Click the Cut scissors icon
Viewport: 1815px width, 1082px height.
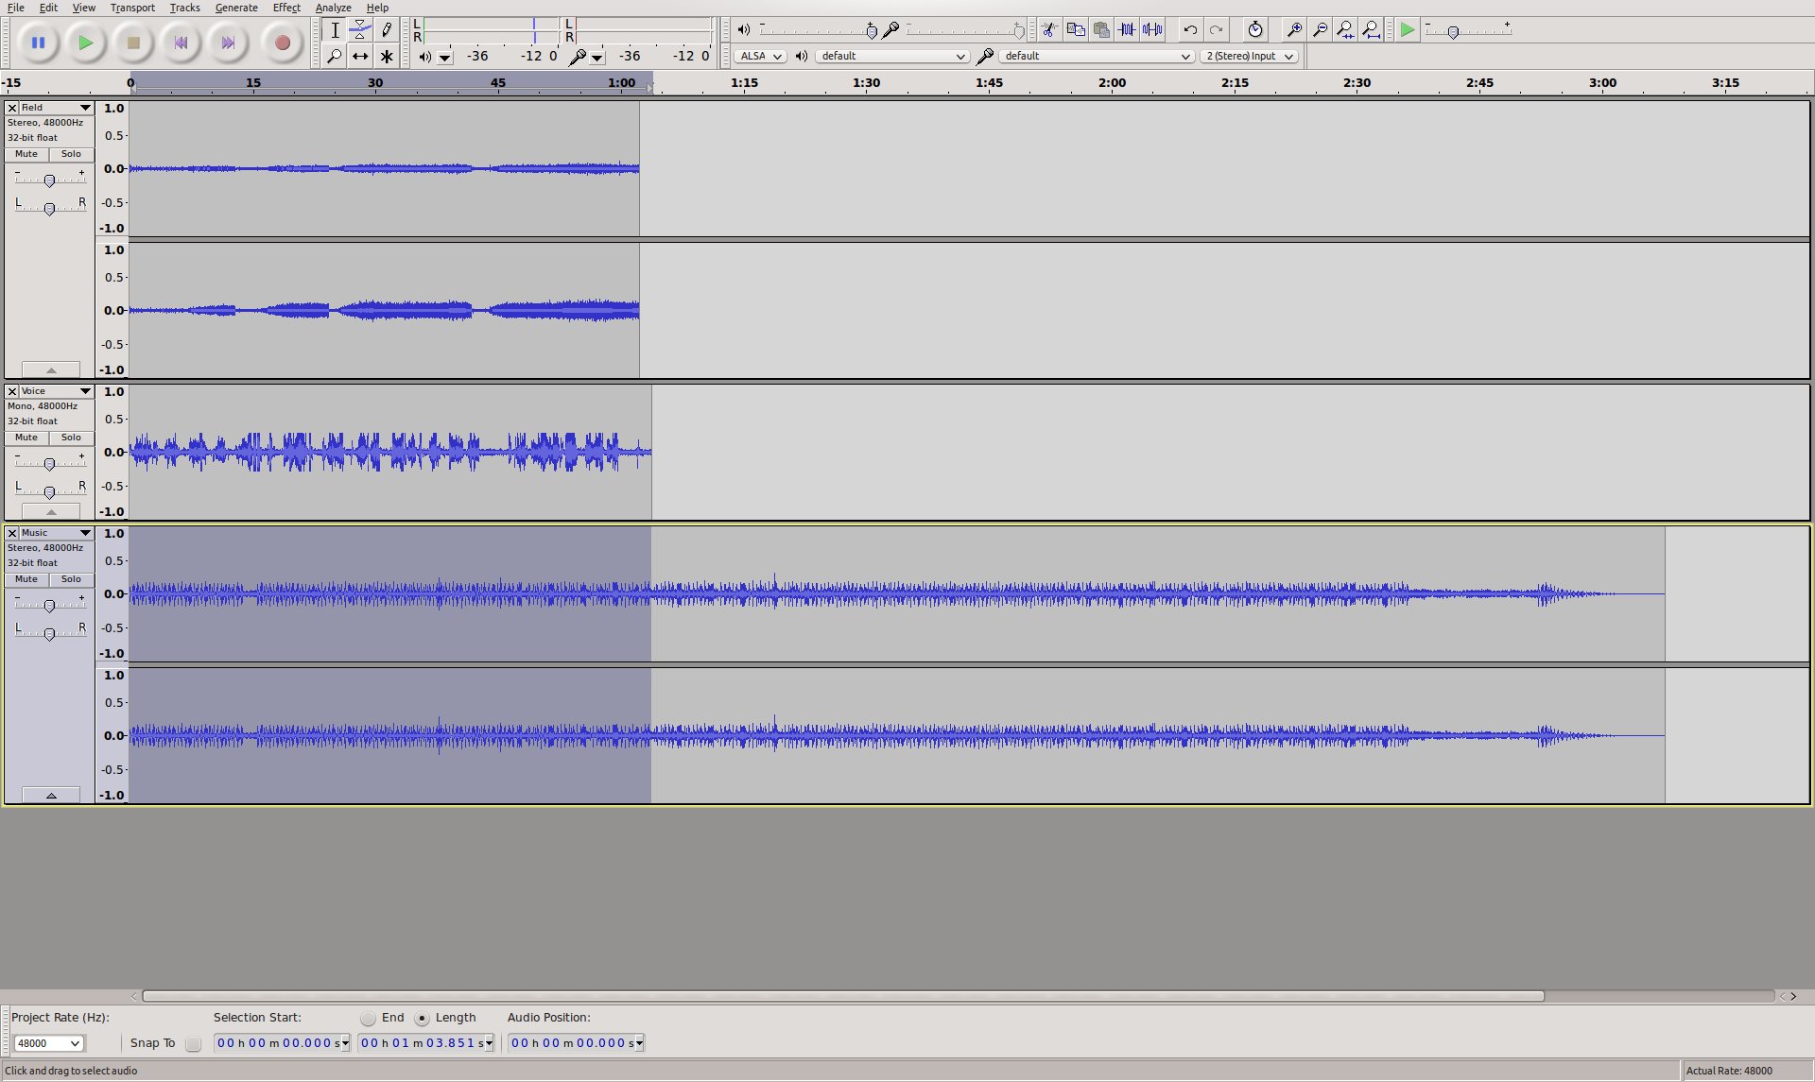click(x=1049, y=29)
